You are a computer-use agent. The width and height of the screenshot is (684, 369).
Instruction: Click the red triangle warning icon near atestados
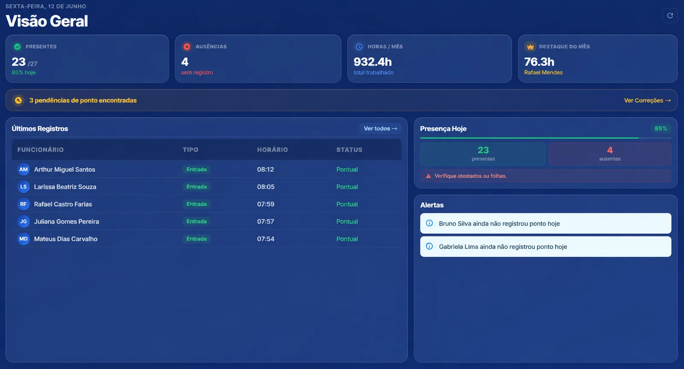pos(428,176)
